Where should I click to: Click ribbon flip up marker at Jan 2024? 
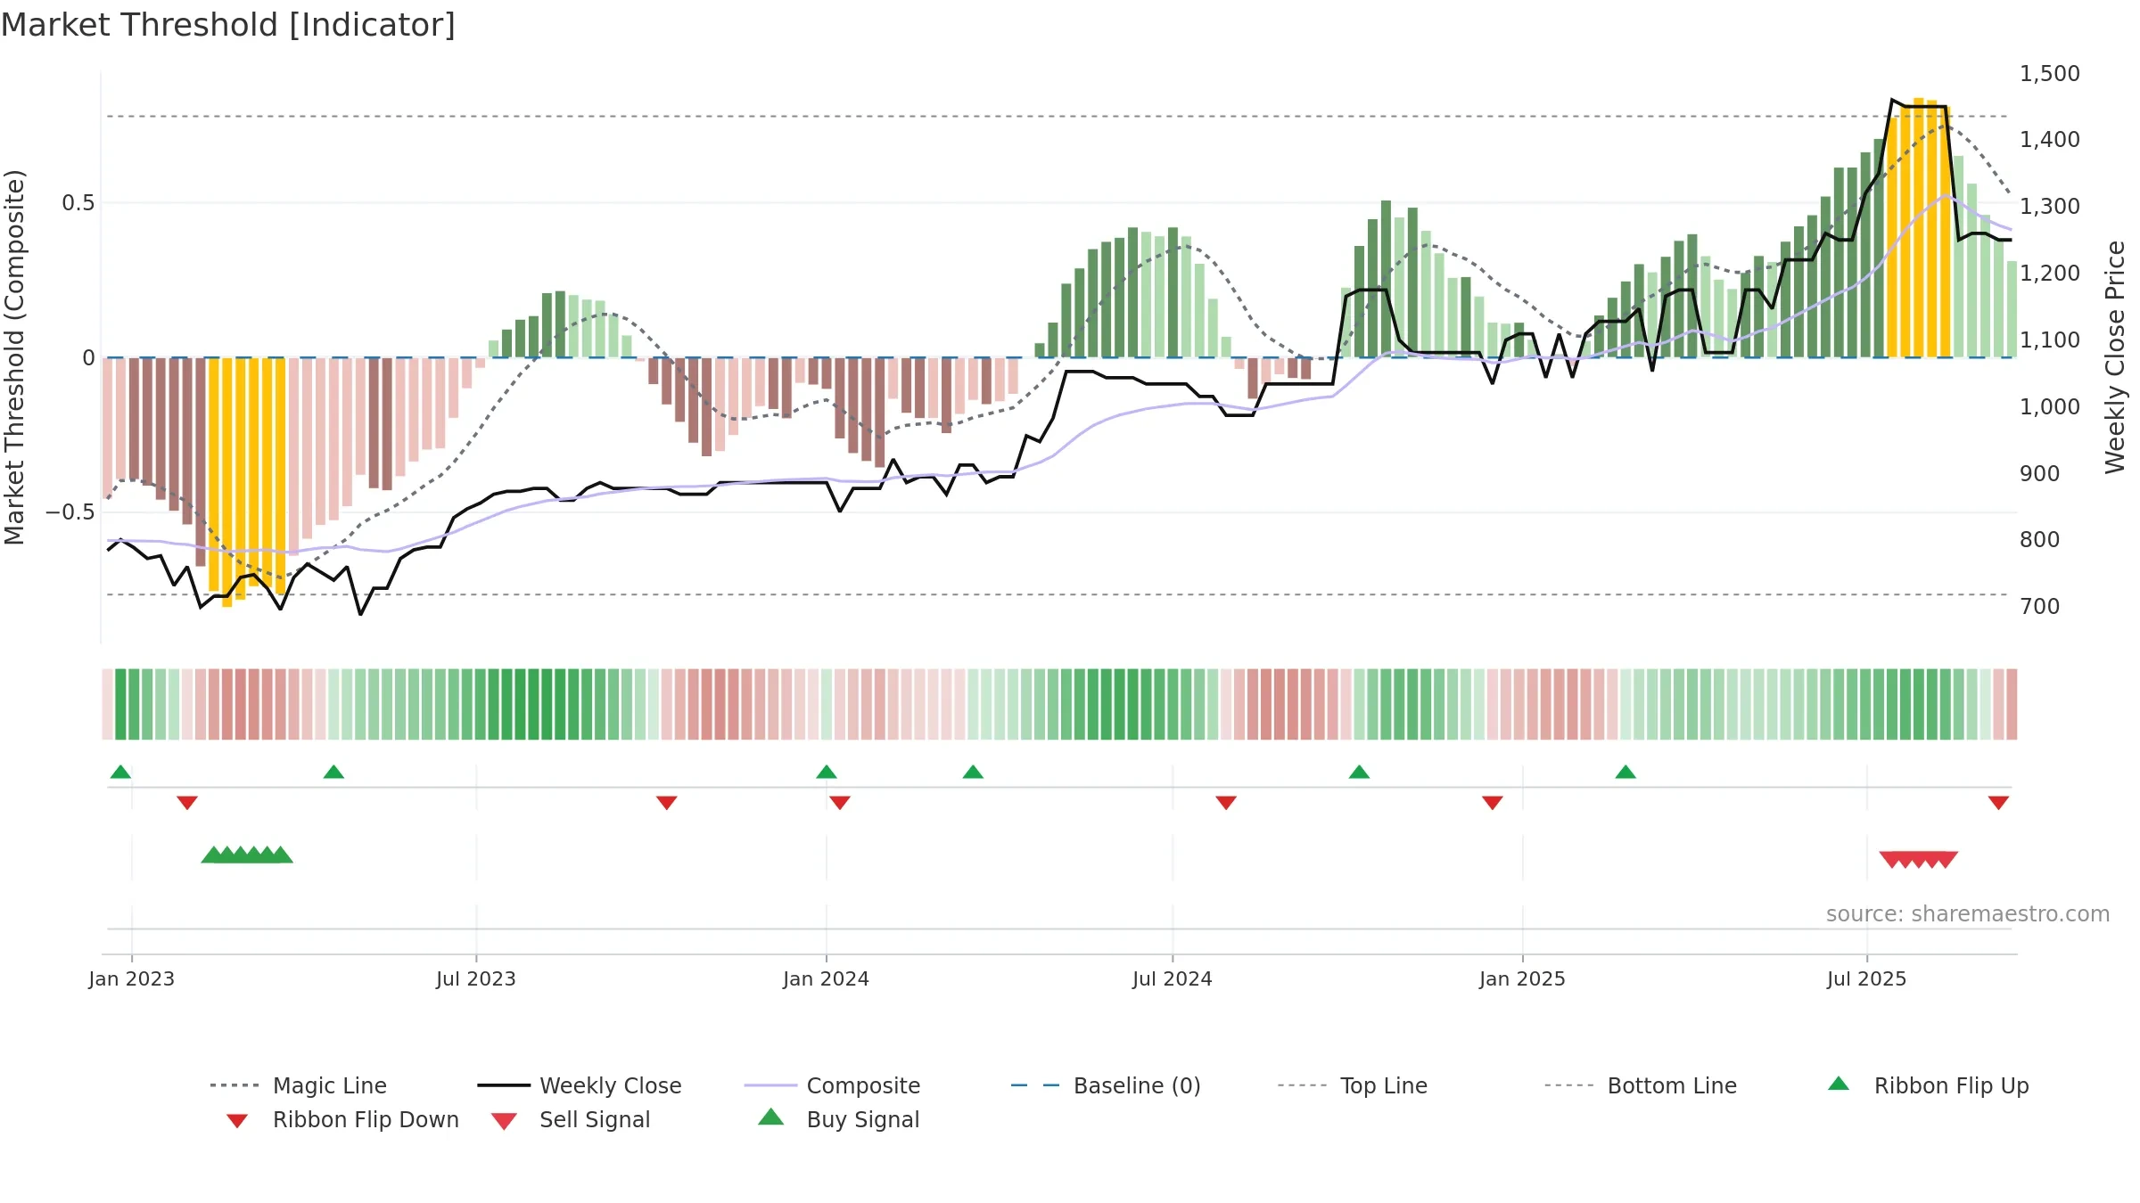(x=827, y=772)
